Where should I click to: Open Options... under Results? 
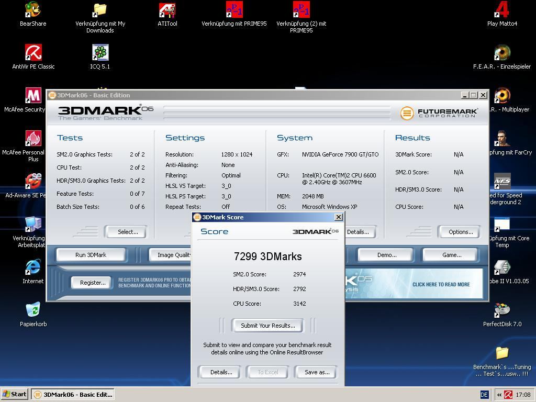point(459,232)
